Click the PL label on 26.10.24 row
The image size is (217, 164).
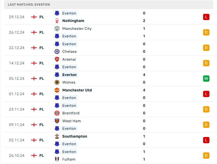coord(42,156)
